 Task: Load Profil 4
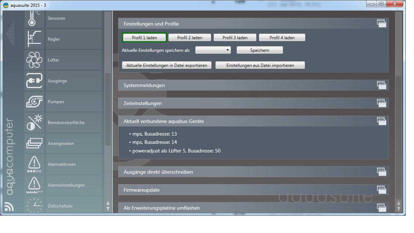[x=282, y=37]
